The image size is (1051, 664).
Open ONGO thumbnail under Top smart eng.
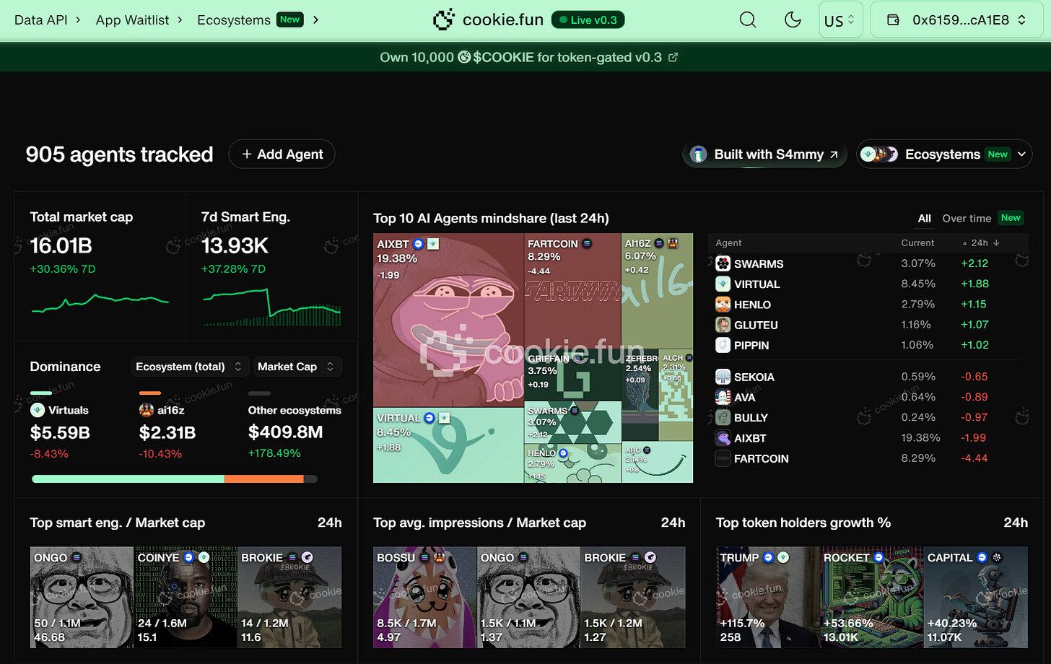(x=82, y=597)
